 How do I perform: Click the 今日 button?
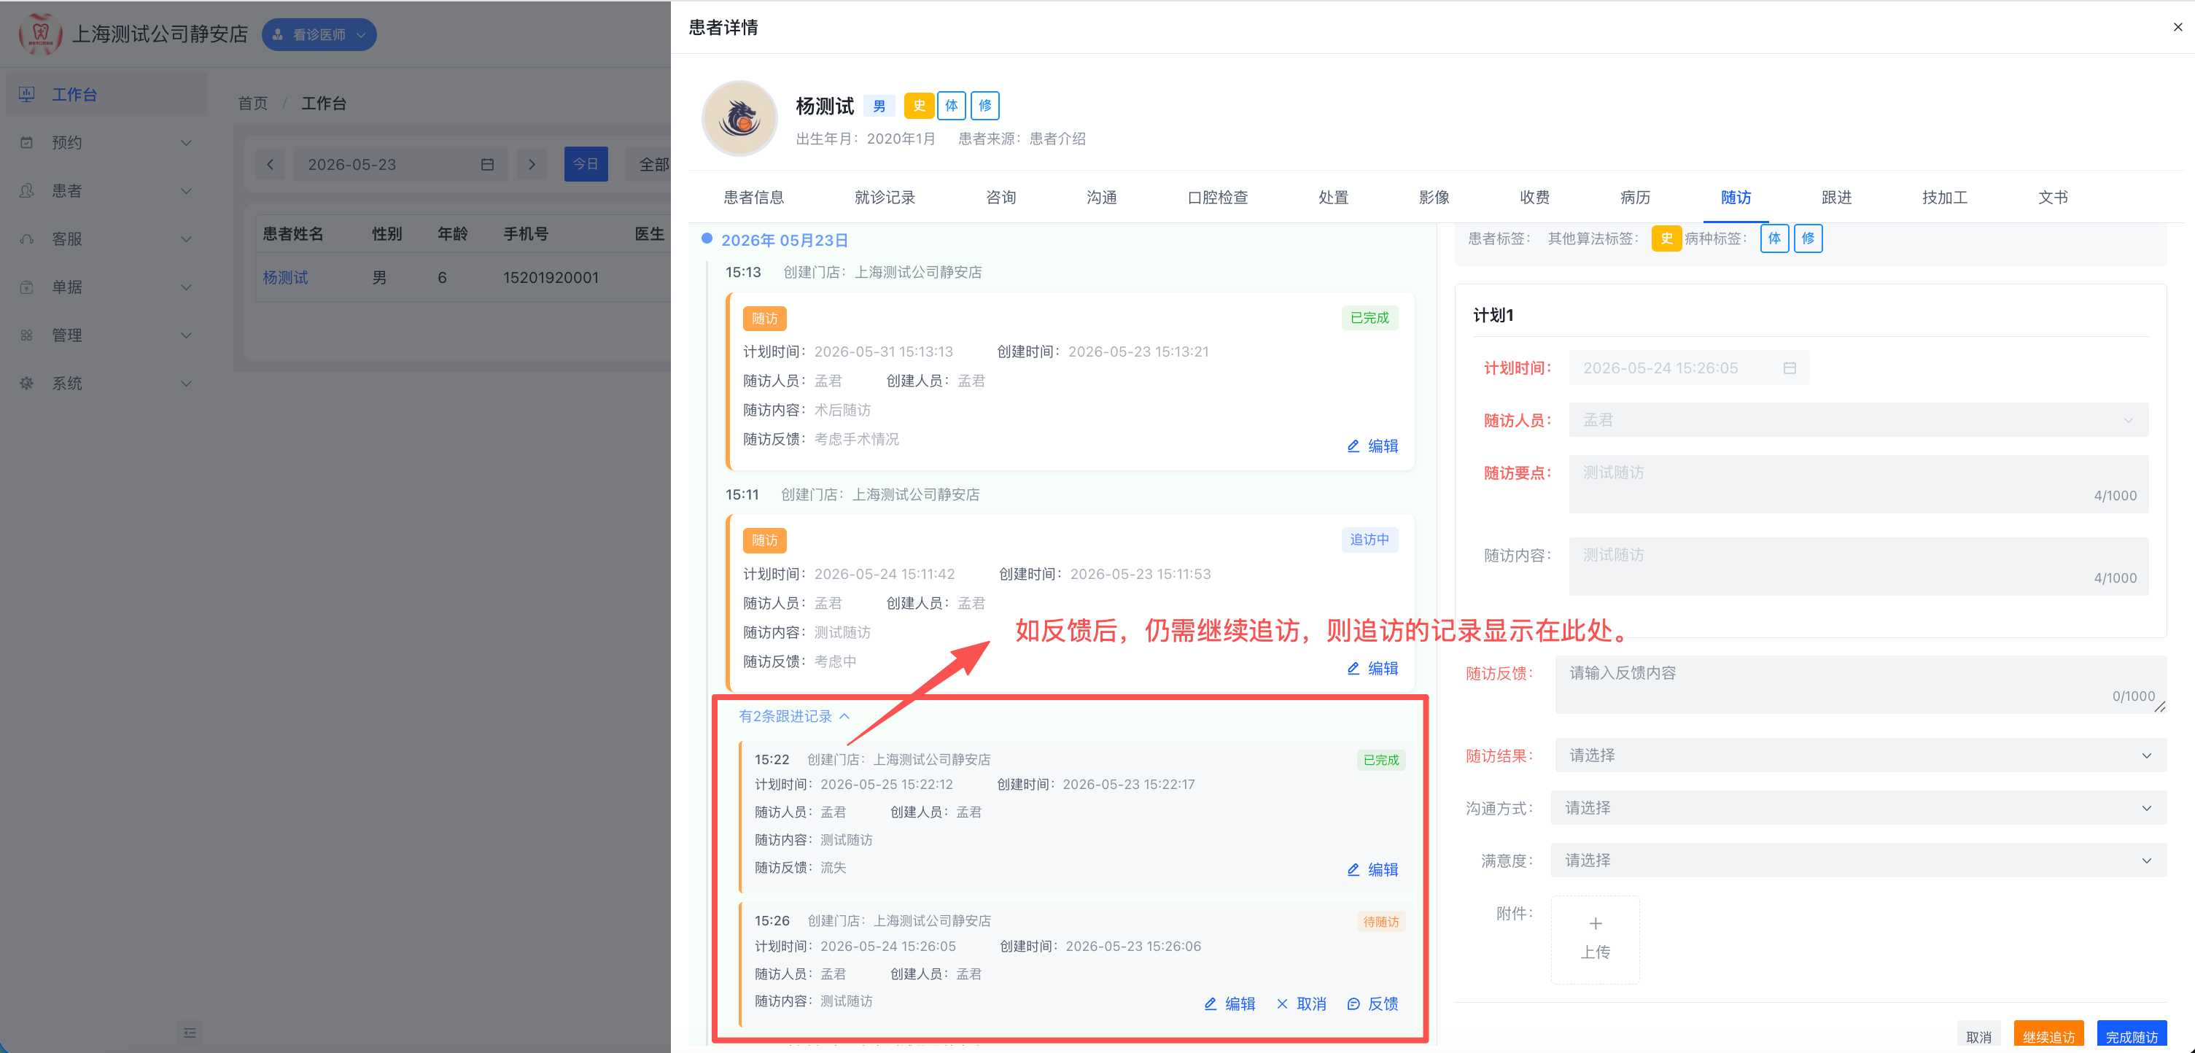586,163
